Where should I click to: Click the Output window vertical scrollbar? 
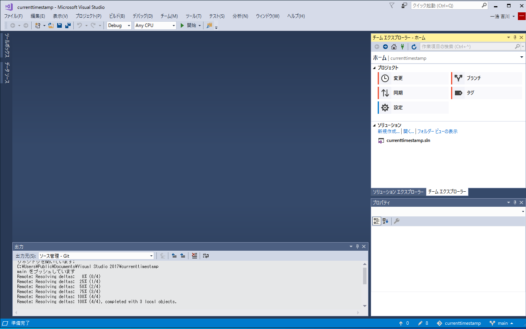click(365, 276)
